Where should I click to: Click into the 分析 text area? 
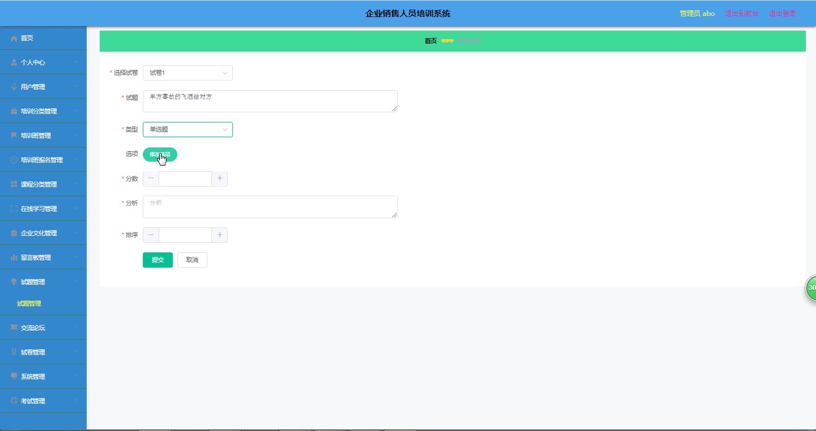[x=270, y=207]
